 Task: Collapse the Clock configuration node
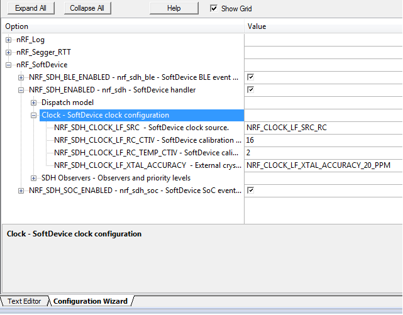[x=34, y=115]
